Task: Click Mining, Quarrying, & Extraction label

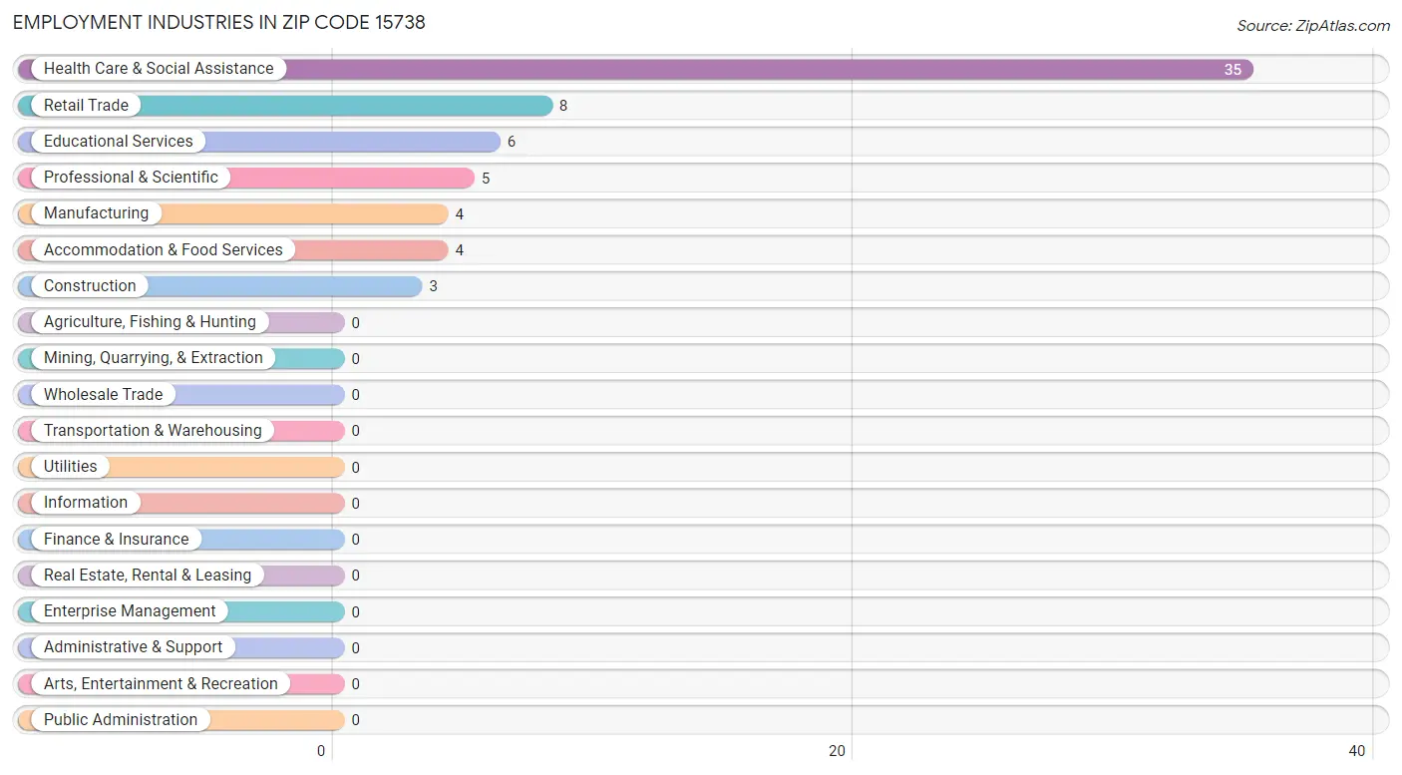Action: click(x=154, y=358)
